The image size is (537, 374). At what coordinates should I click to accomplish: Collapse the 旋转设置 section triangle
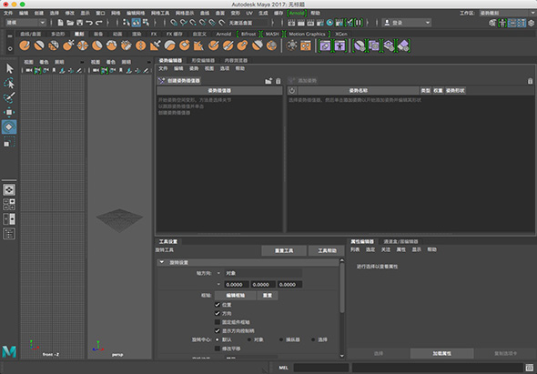(162, 262)
